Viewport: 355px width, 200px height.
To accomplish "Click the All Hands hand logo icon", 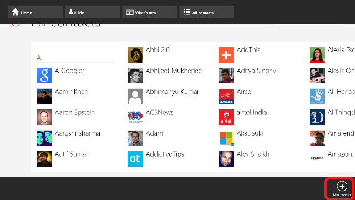I will (x=317, y=96).
